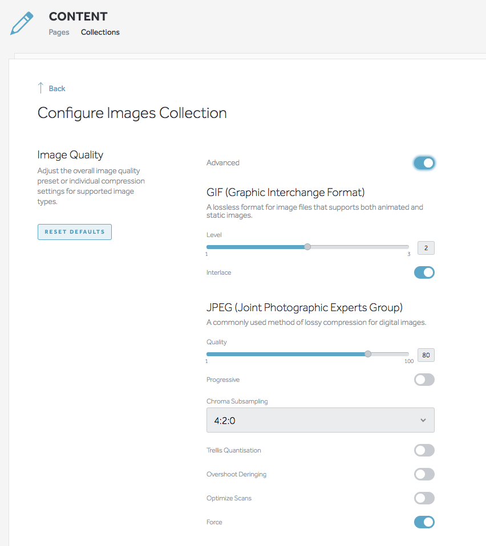The image size is (486, 546).
Task: Click the GIF Level value field
Action: 426,248
